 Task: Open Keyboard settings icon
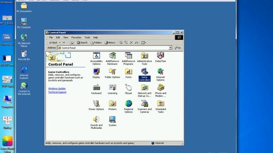96,89
